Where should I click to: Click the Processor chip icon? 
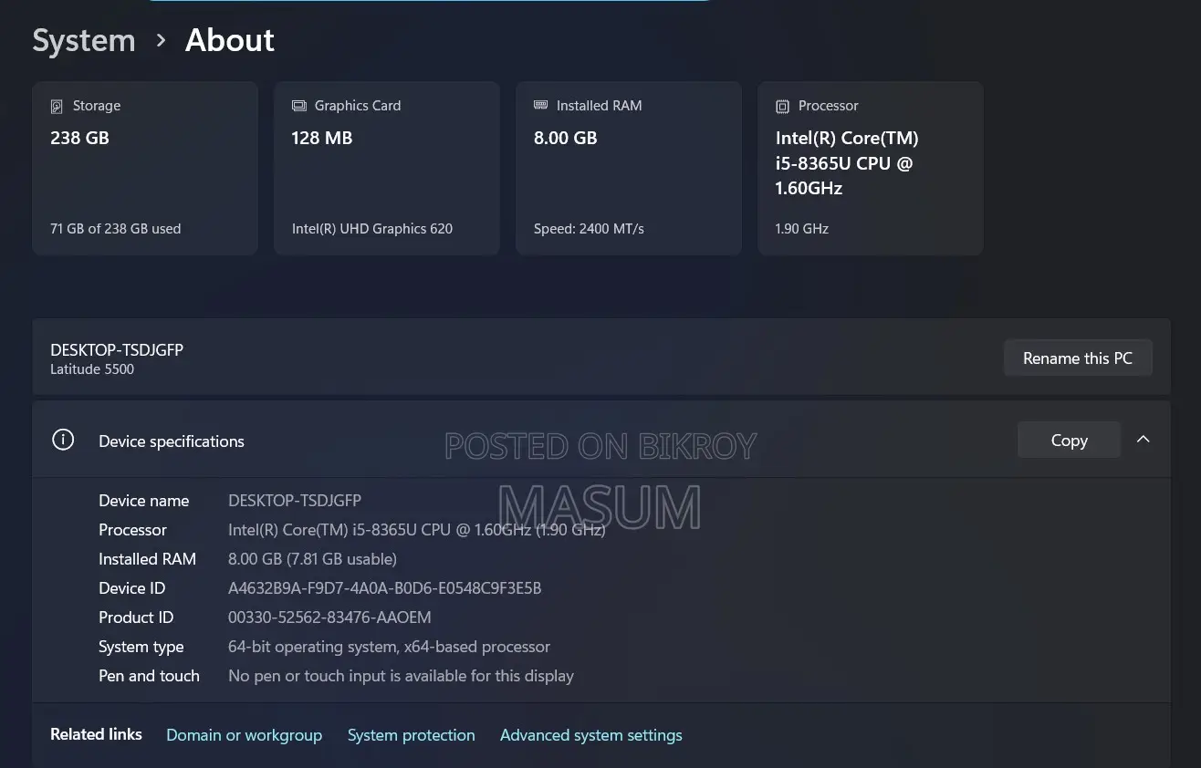pyautogui.click(x=782, y=107)
